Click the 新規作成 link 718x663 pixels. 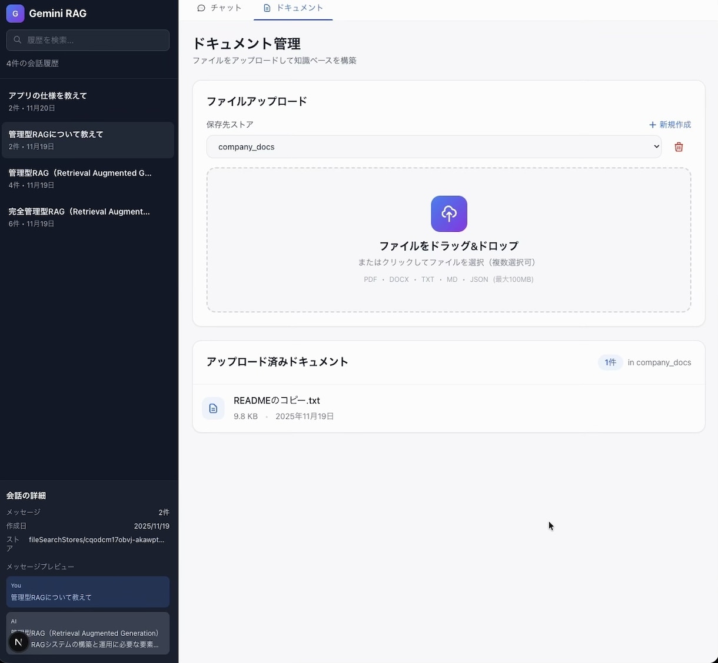(x=670, y=125)
